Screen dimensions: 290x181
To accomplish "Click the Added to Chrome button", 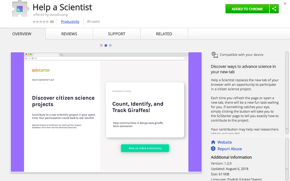I will tap(247, 9).
